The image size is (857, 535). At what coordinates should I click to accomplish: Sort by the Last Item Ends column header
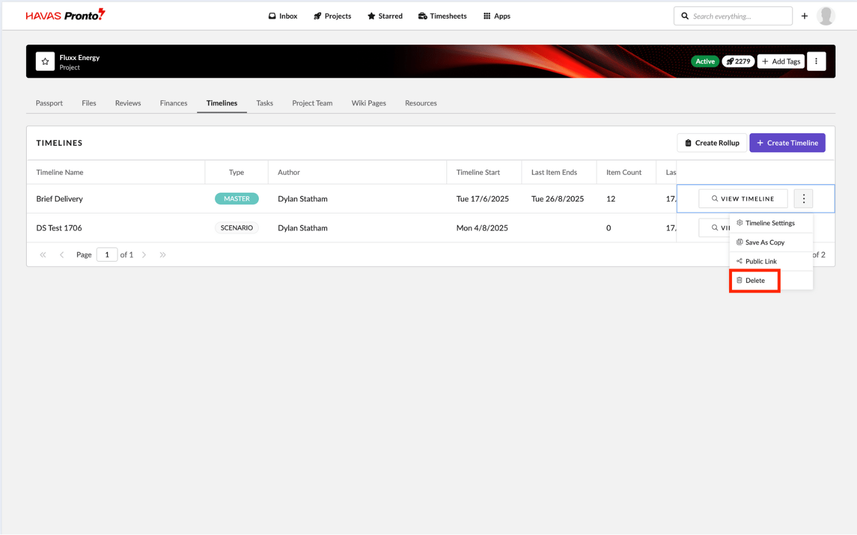[559, 172]
